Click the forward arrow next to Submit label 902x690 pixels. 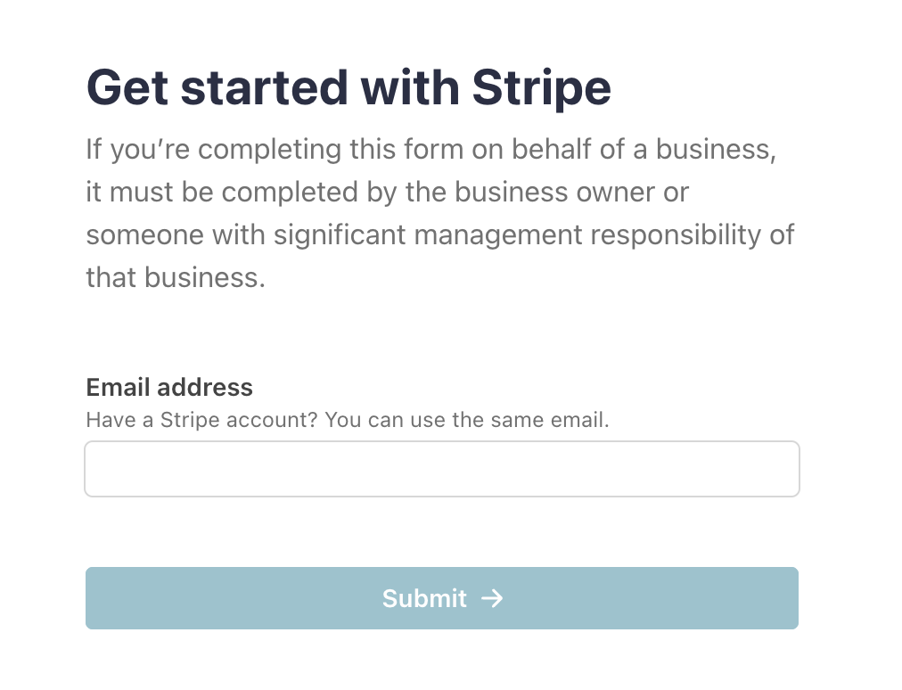point(494,598)
